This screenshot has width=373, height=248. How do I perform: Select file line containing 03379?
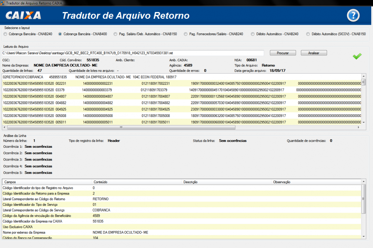click(182, 90)
